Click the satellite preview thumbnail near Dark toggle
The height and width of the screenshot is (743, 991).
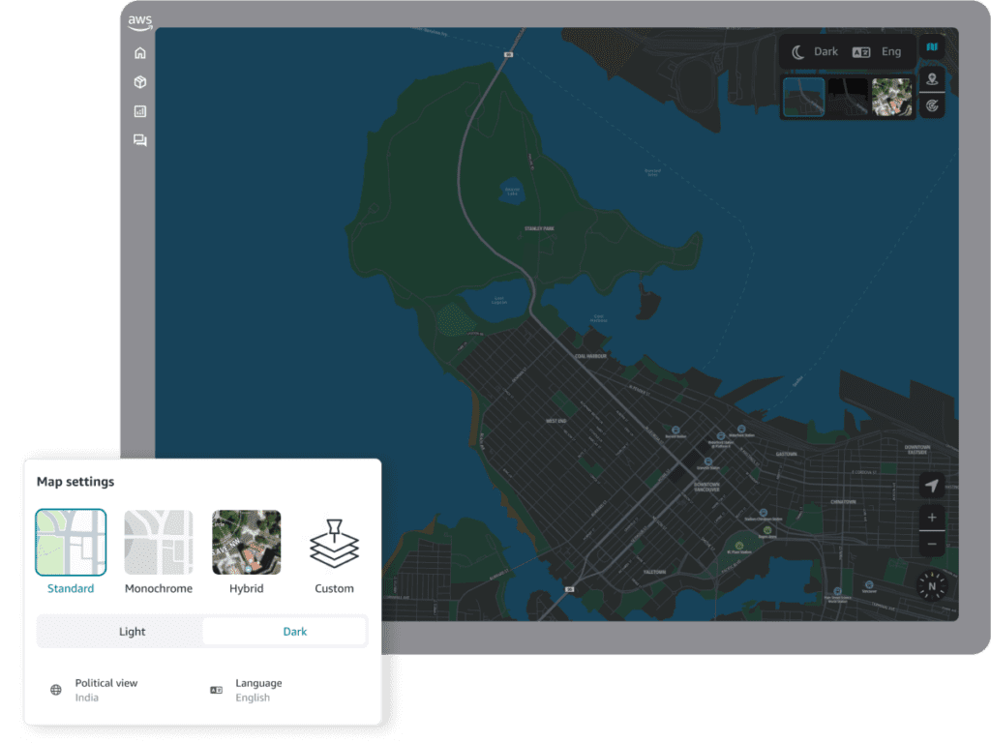895,97
